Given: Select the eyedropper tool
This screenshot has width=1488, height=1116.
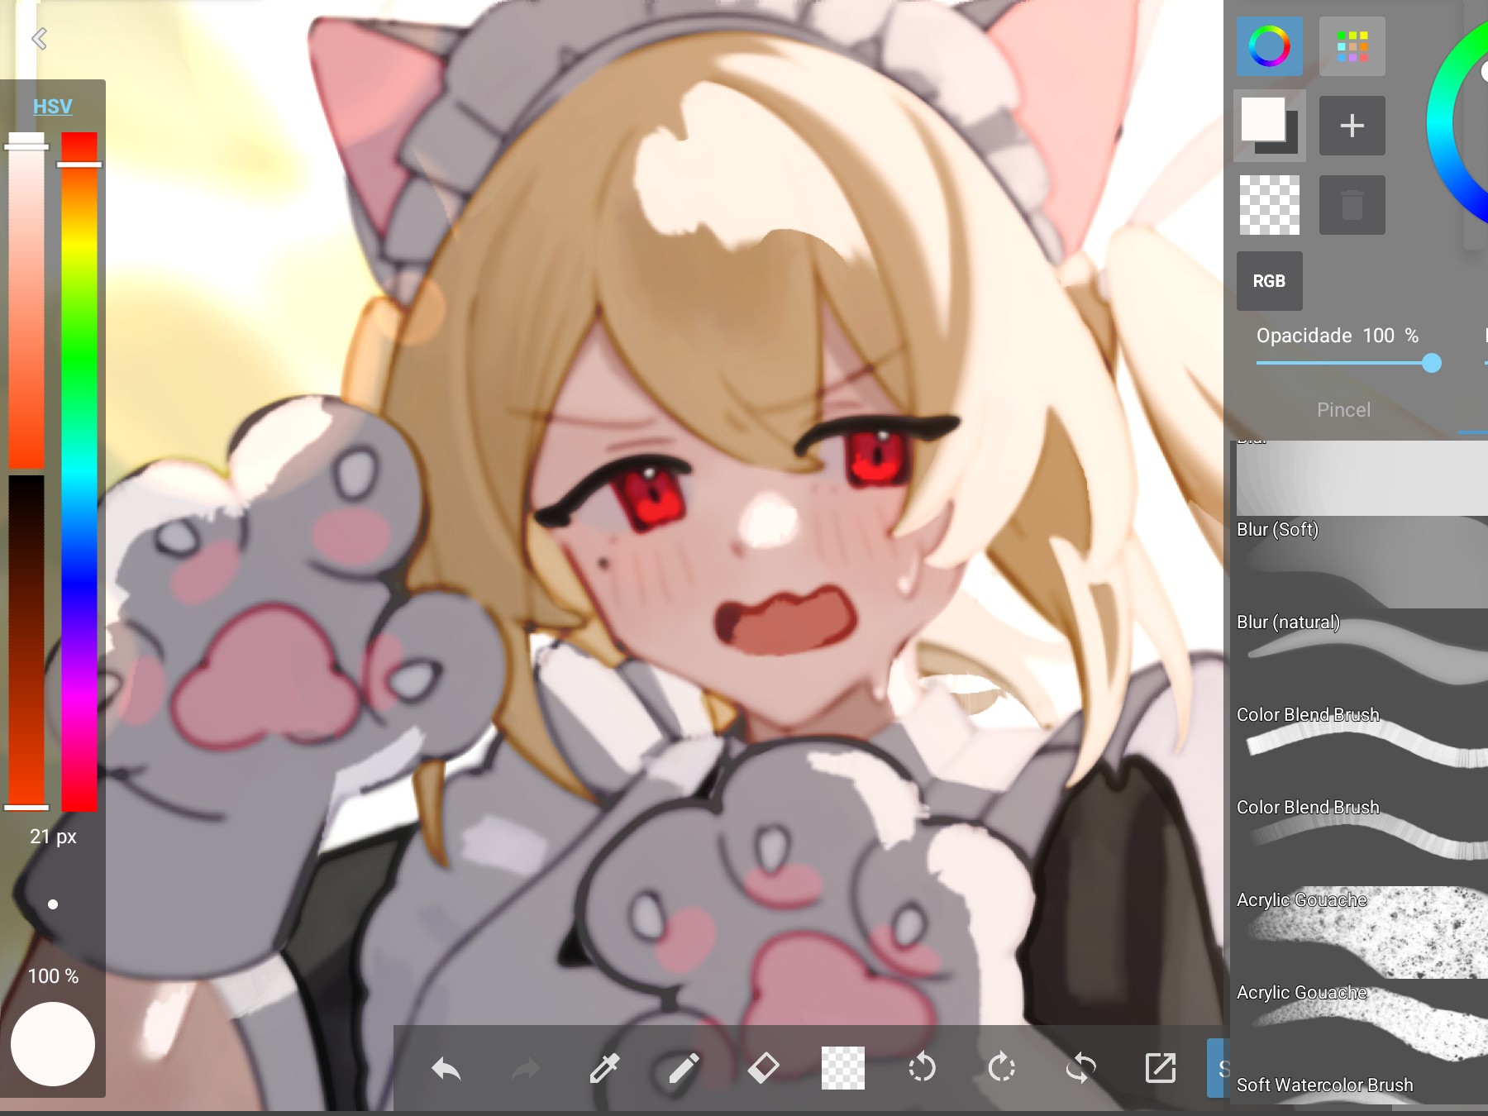Looking at the screenshot, I should coord(604,1069).
